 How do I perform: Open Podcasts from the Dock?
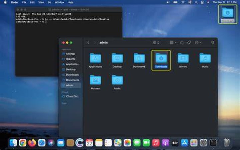165,143
